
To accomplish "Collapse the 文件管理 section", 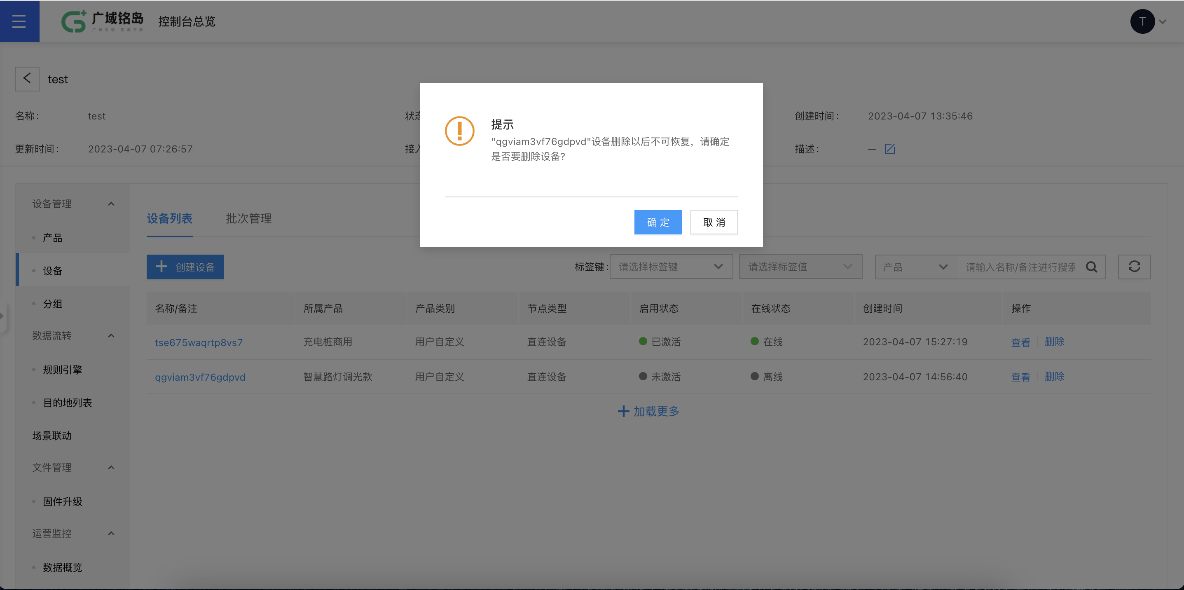I will pos(111,467).
